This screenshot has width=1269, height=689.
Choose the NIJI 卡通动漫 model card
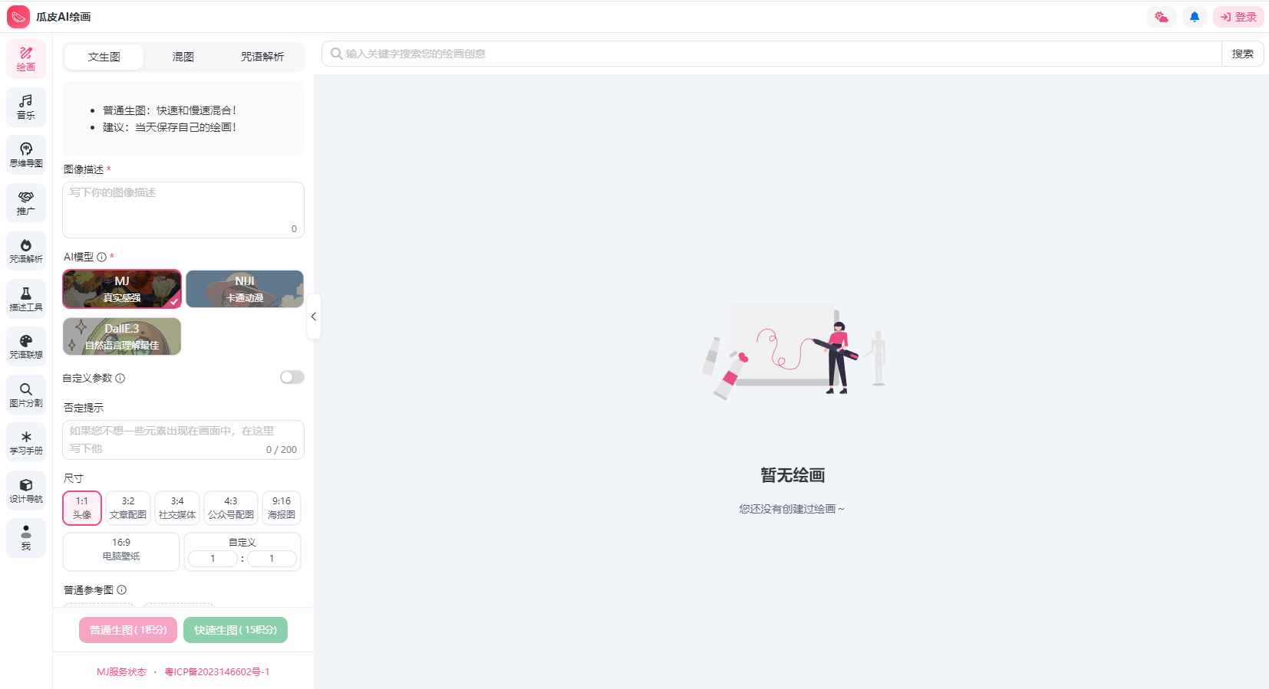pyautogui.click(x=245, y=289)
